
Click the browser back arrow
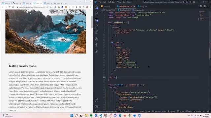pos(2,7)
